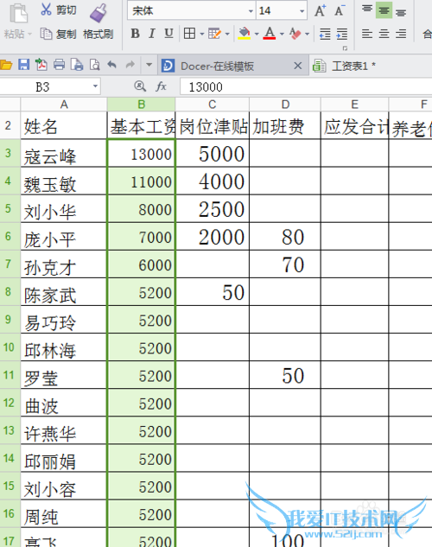Screen dimensions: 432x547
Task: Open the eraser clear dropdown arrow
Action: click(308, 34)
